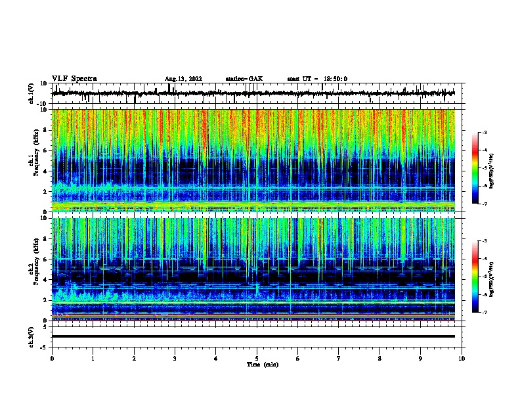The image size is (520, 402).
Task: Click the time axis tick label "4"
Action: (216, 359)
